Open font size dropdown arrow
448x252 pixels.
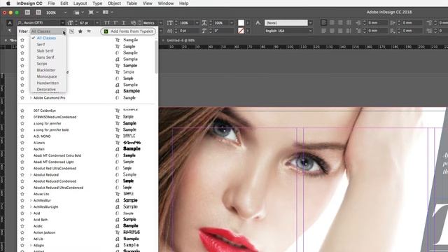click(97, 22)
